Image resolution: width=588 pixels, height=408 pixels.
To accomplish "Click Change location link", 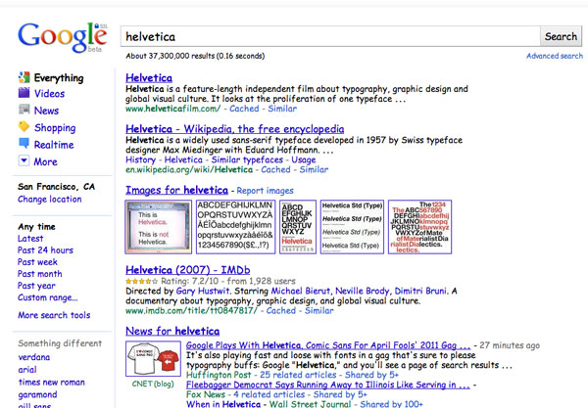I will point(49,200).
